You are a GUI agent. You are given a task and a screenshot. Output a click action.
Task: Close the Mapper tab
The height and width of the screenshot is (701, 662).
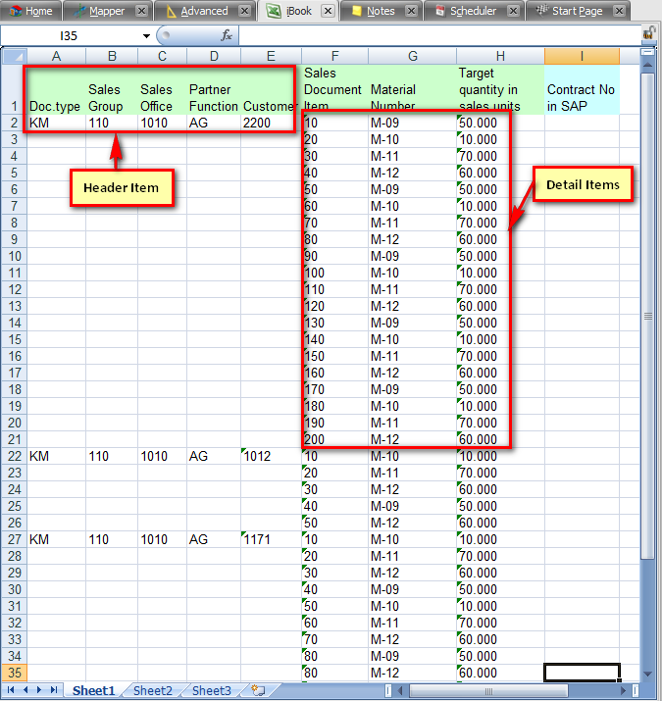[141, 11]
